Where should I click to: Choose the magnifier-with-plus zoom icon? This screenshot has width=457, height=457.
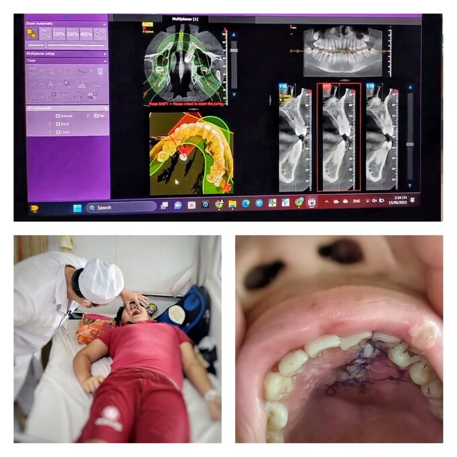pos(99,34)
